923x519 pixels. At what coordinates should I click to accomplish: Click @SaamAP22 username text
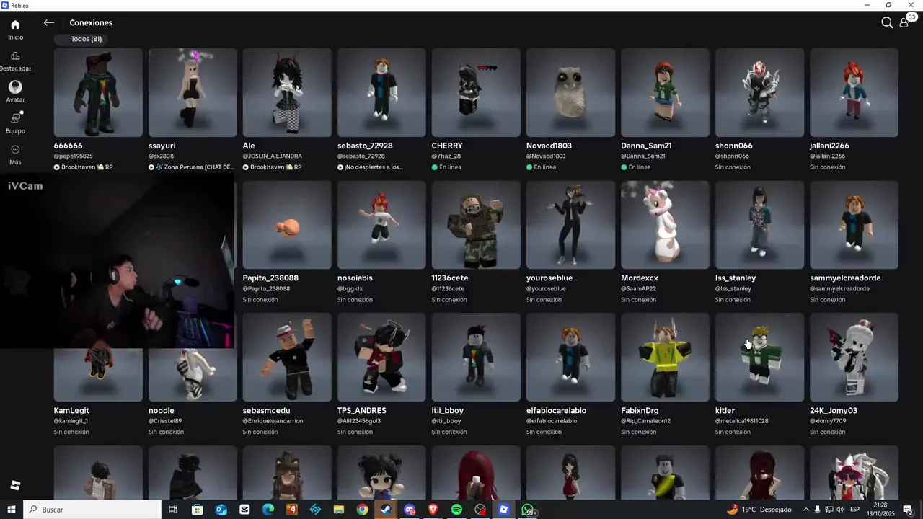[x=638, y=288]
